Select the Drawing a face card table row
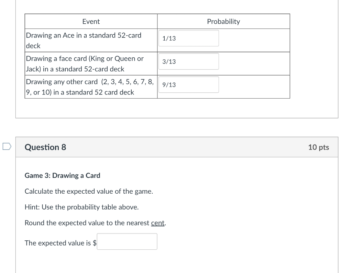 coord(91,64)
